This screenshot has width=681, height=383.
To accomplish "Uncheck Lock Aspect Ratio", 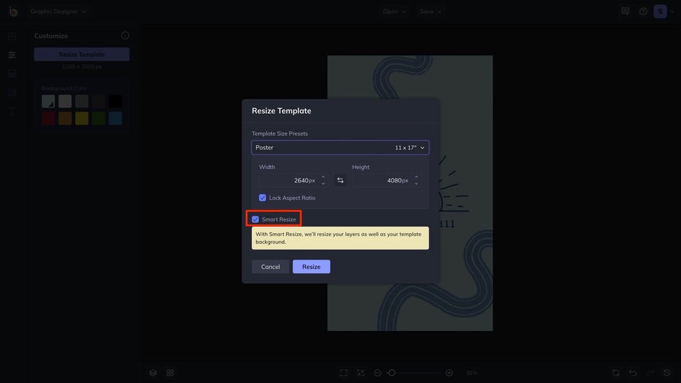I will click(x=263, y=198).
